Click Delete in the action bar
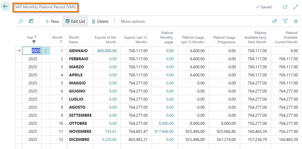 (100, 21)
